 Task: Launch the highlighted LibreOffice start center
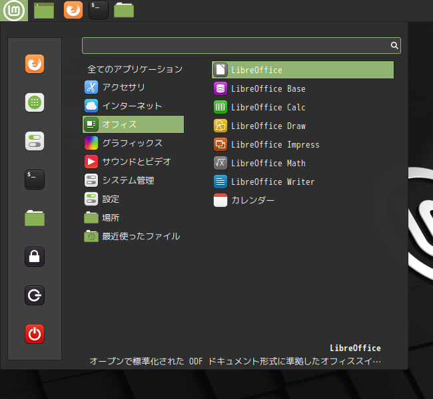(x=302, y=70)
